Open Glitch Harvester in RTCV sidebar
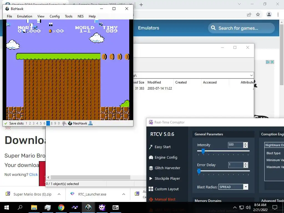This screenshot has width=284, height=213. point(167,168)
